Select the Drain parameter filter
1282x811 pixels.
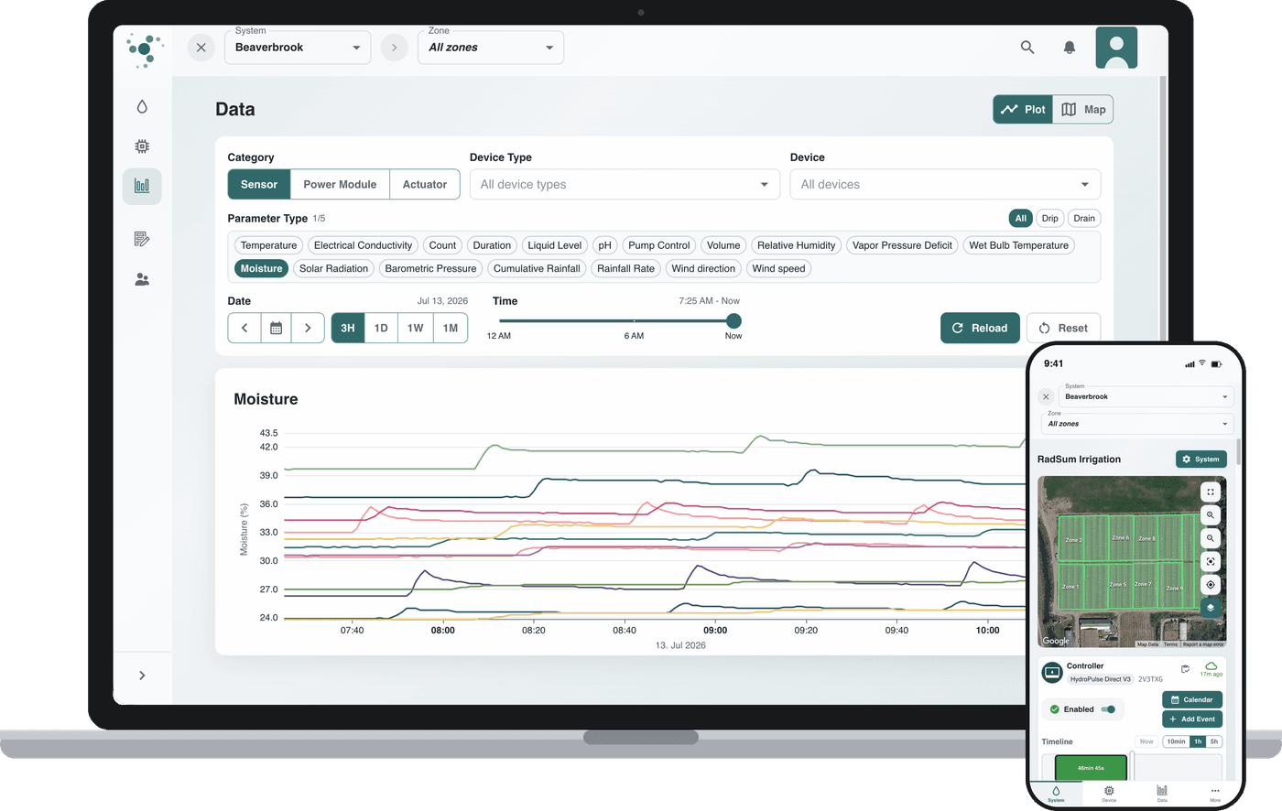pyautogui.click(x=1084, y=218)
